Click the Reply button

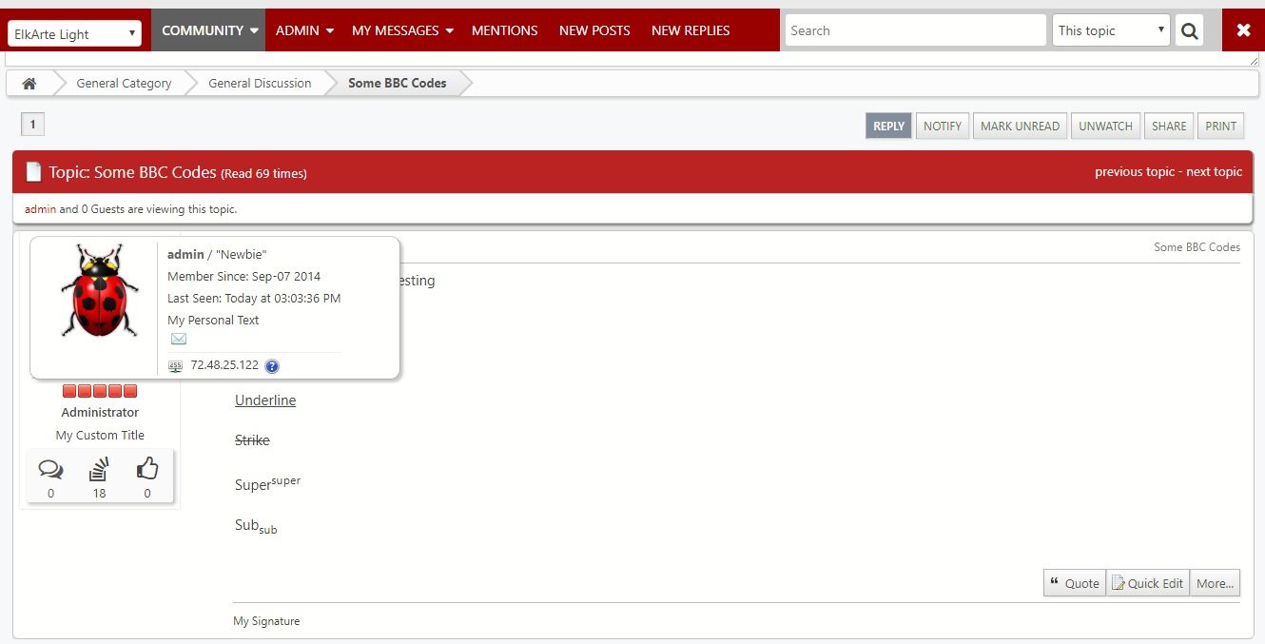click(888, 126)
